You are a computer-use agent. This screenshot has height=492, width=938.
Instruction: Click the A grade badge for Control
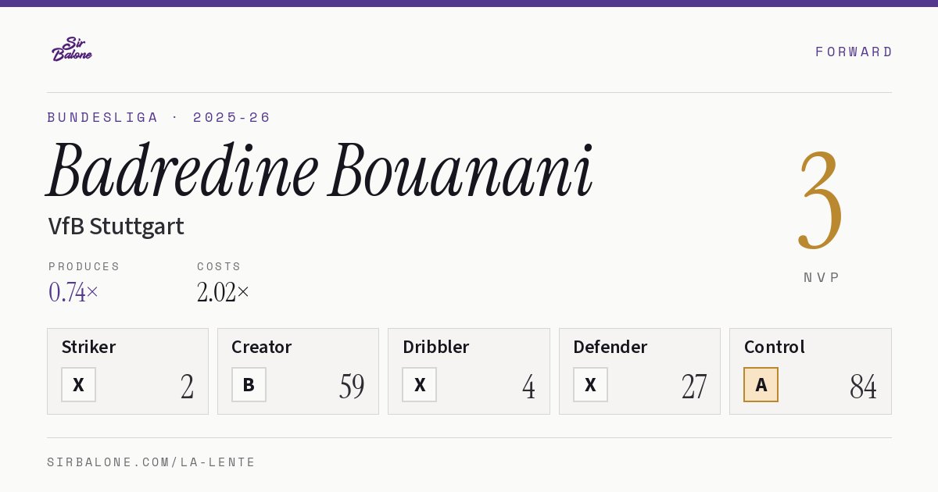pyautogui.click(x=761, y=385)
